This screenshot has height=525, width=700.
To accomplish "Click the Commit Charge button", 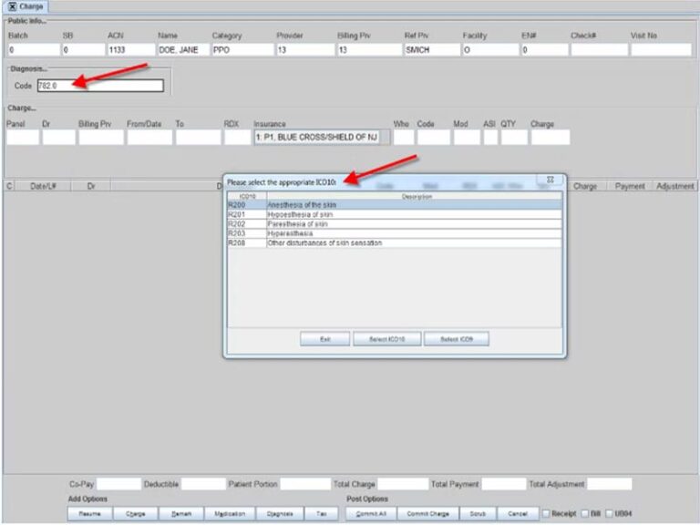I will tap(427, 514).
